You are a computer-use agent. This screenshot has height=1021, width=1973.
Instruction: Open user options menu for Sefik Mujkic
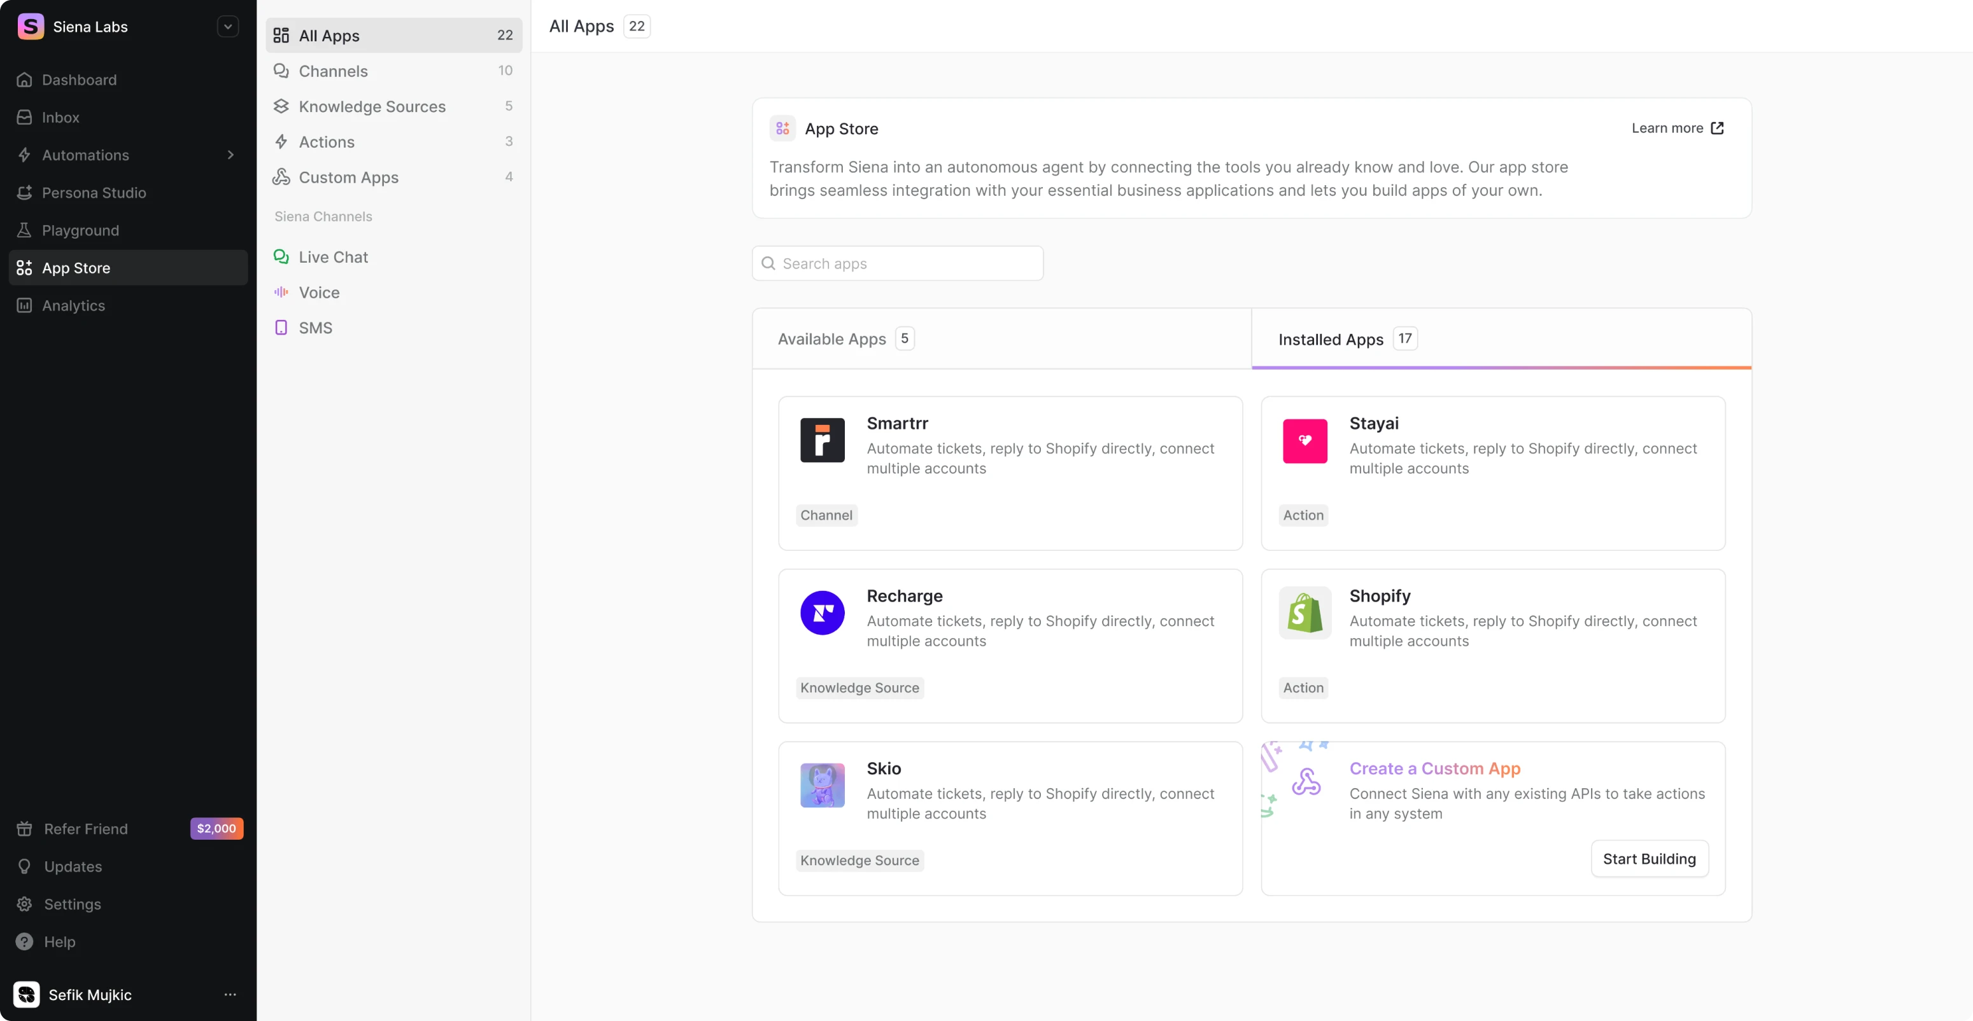point(230,994)
